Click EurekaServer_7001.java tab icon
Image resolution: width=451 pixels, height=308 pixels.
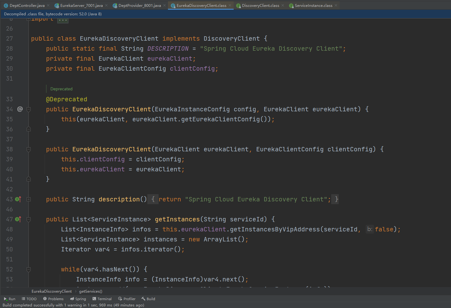[x=57, y=6]
